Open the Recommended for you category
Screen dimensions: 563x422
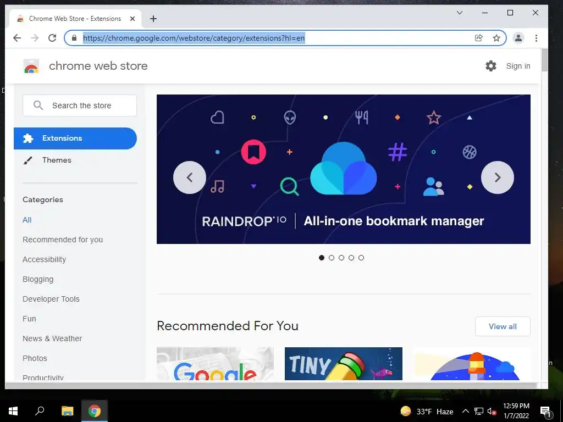63,240
